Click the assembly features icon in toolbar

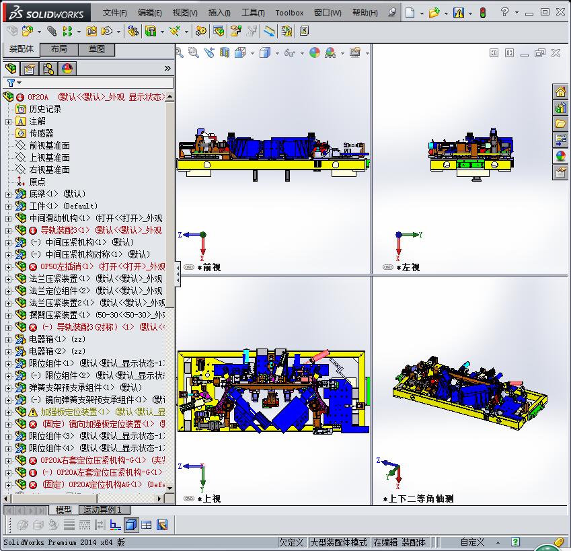click(x=151, y=32)
